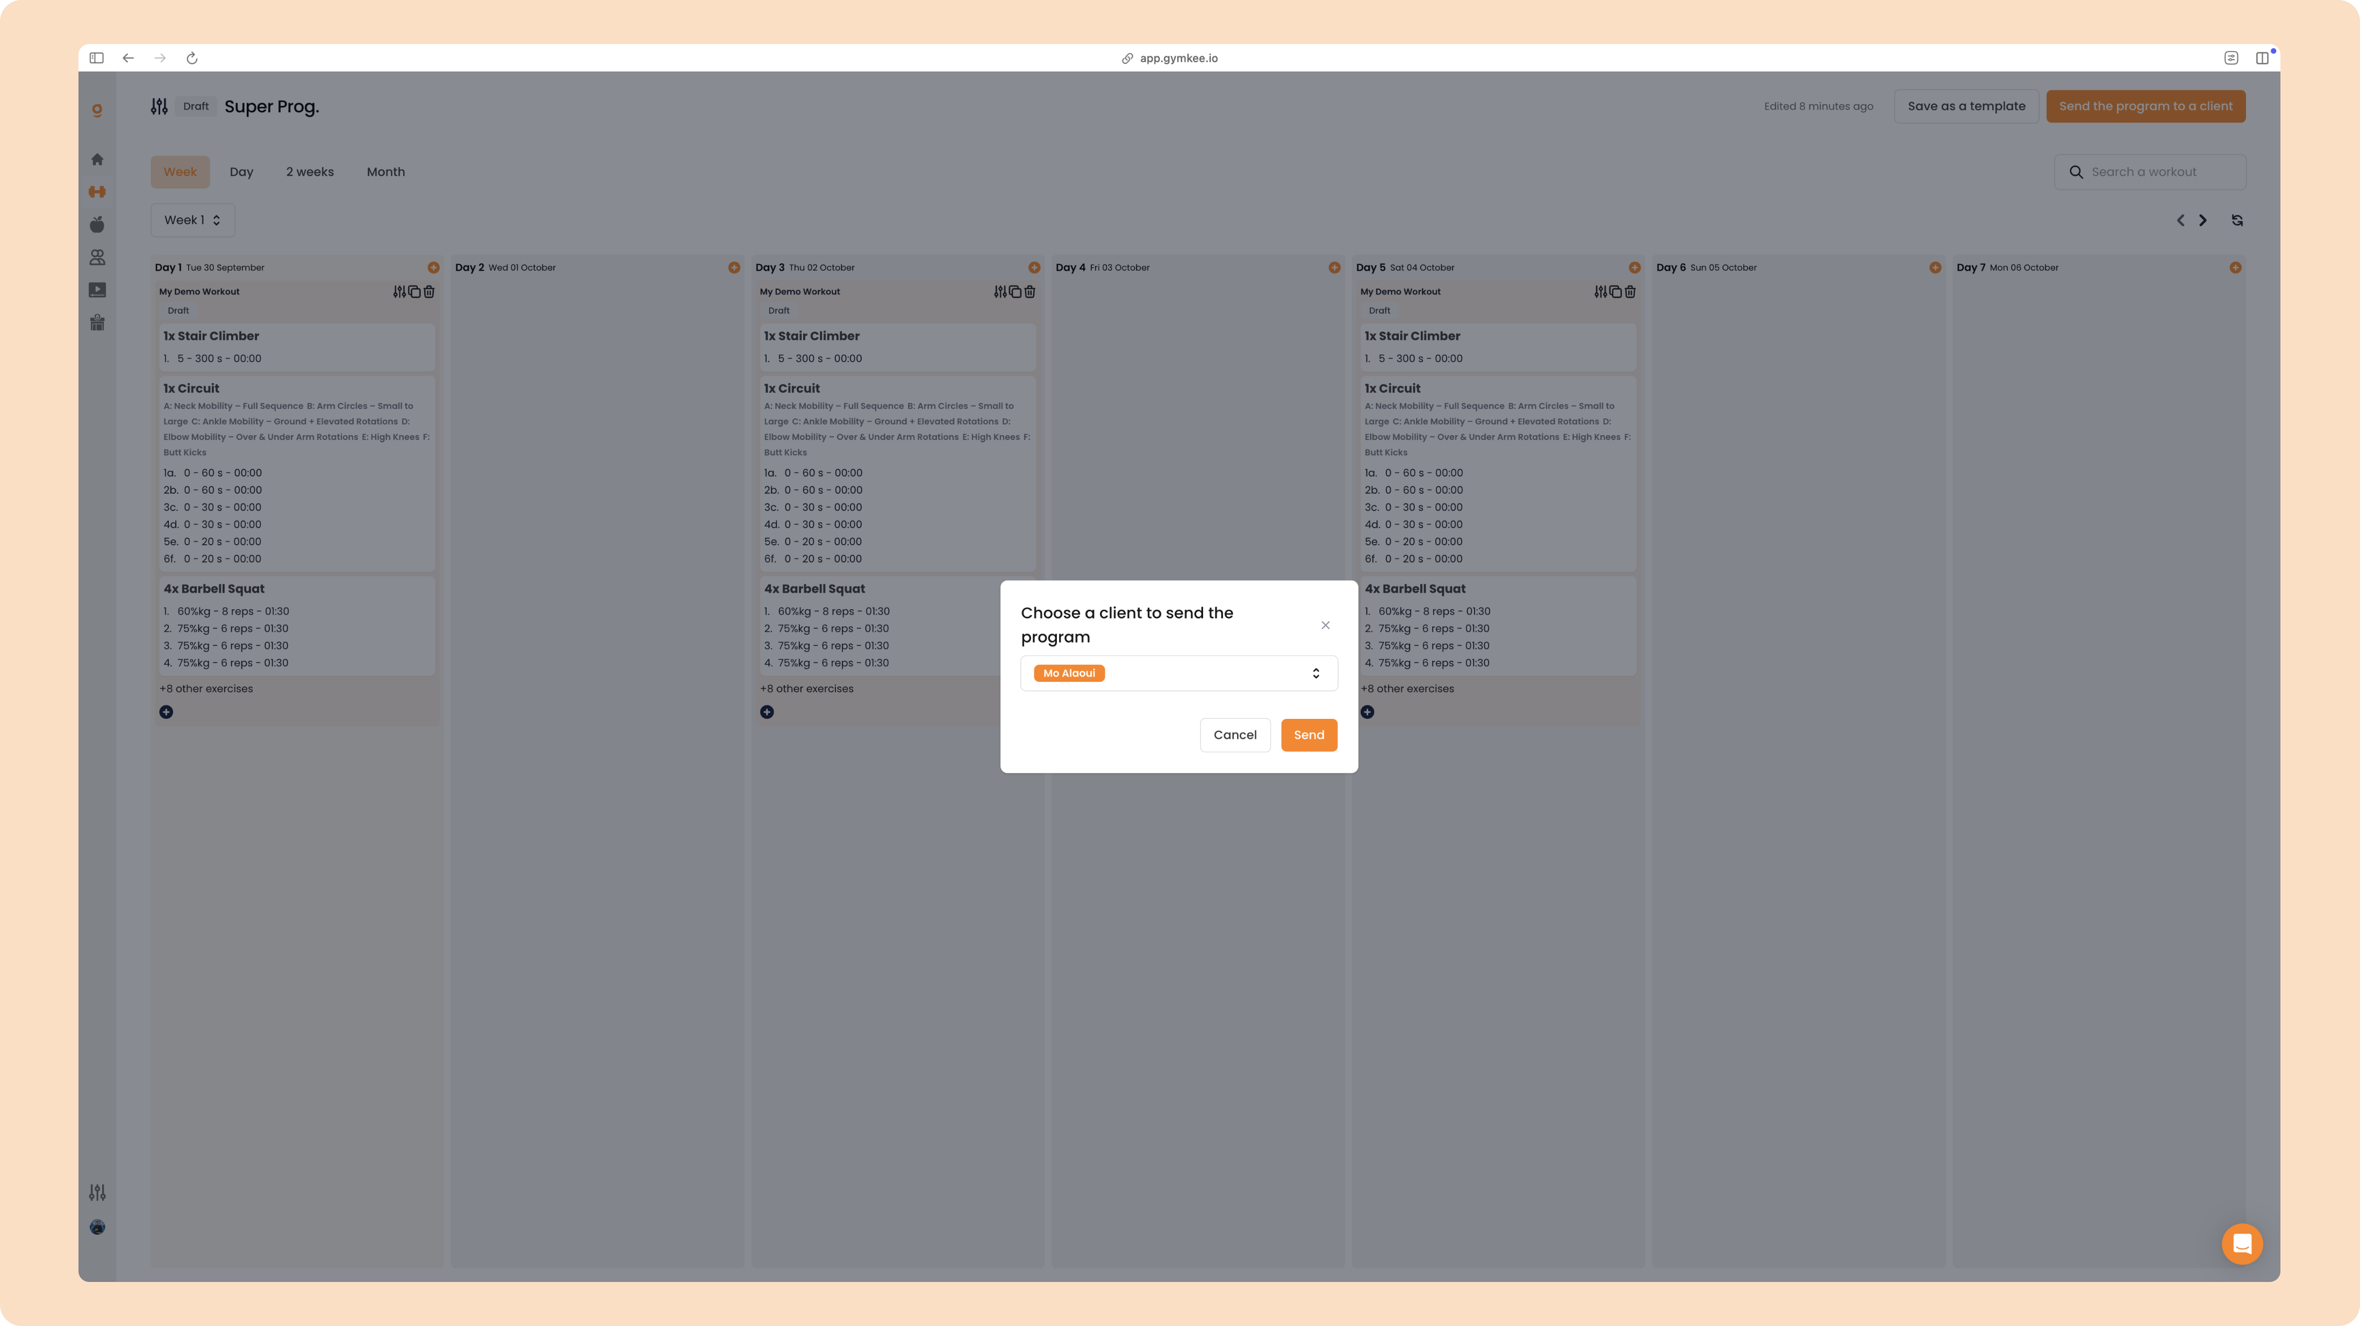Click Save as a template

1966,106
